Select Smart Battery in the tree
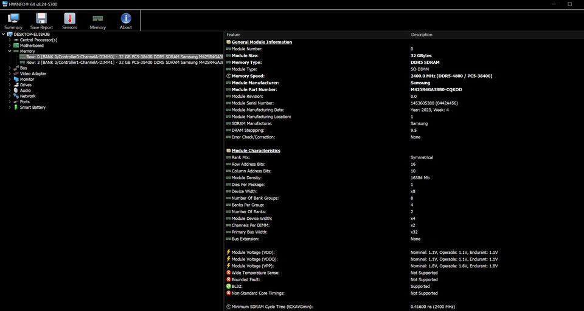The width and height of the screenshot is (584, 311). pyautogui.click(x=32, y=108)
